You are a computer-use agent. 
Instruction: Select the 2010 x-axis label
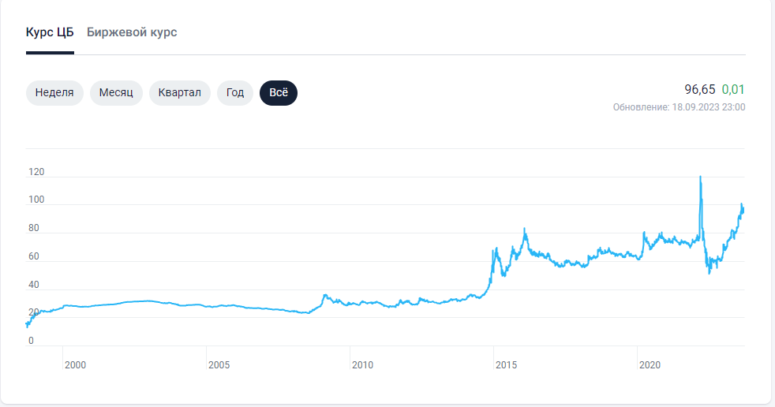tap(362, 365)
